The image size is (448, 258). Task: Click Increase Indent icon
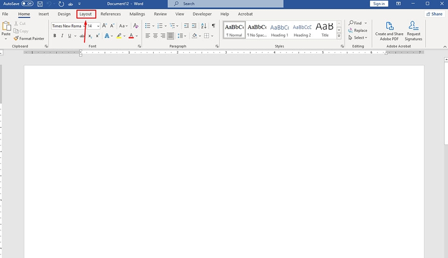(194, 26)
